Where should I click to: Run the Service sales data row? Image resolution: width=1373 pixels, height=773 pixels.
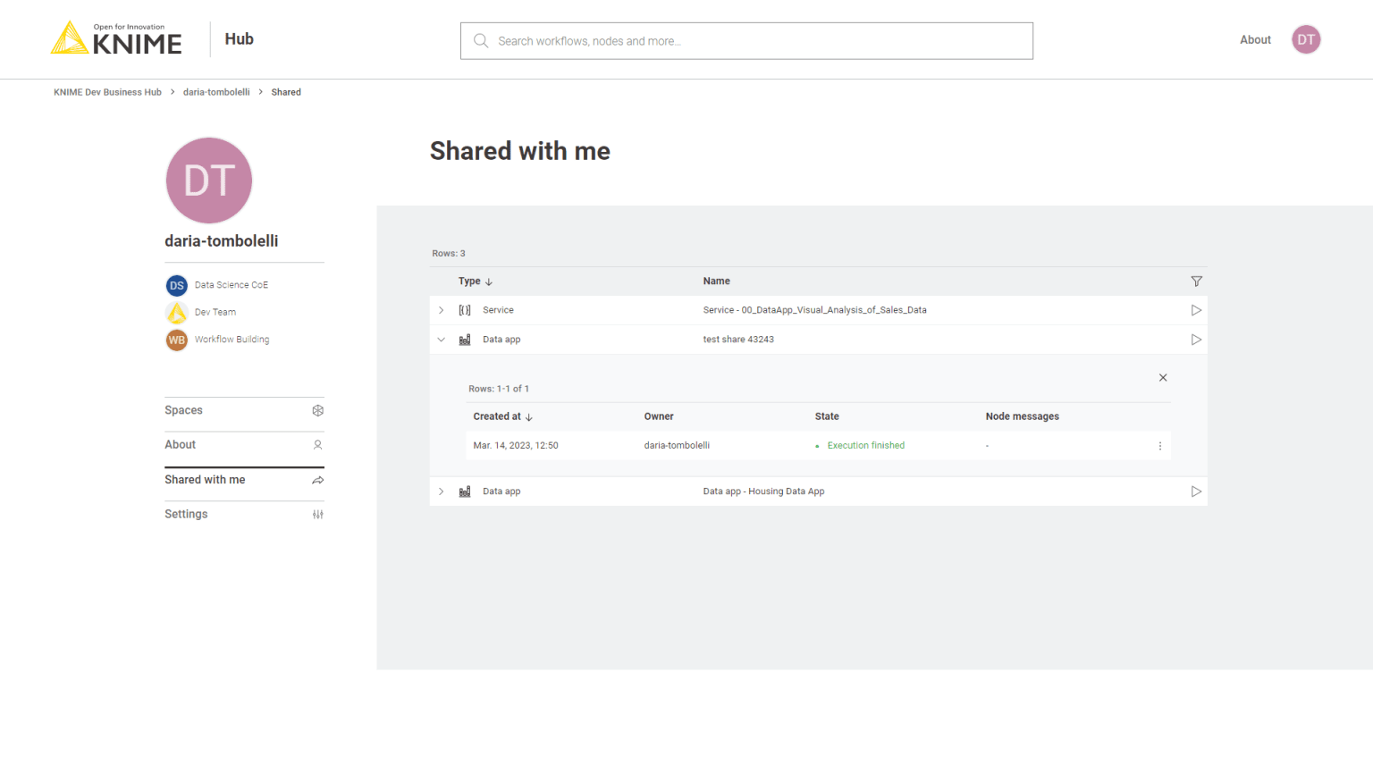[1196, 310]
